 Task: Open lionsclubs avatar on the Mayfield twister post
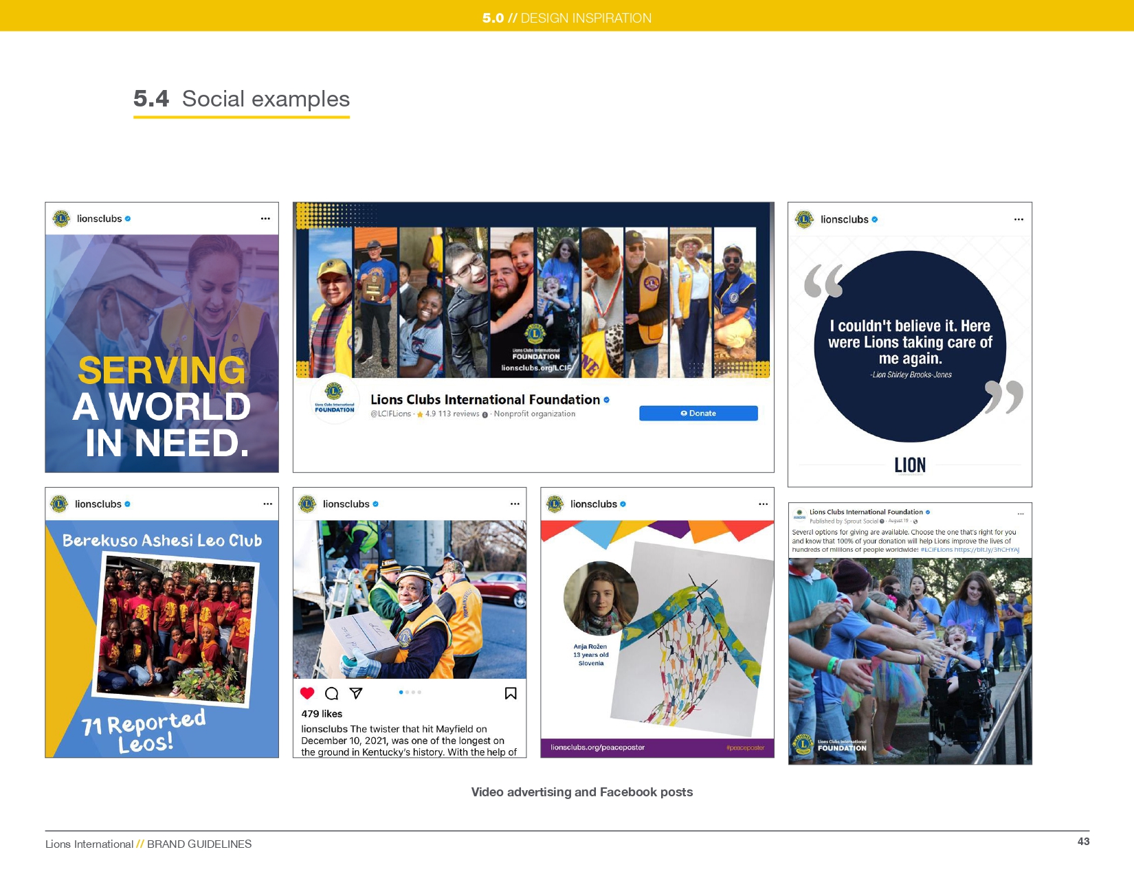click(307, 504)
